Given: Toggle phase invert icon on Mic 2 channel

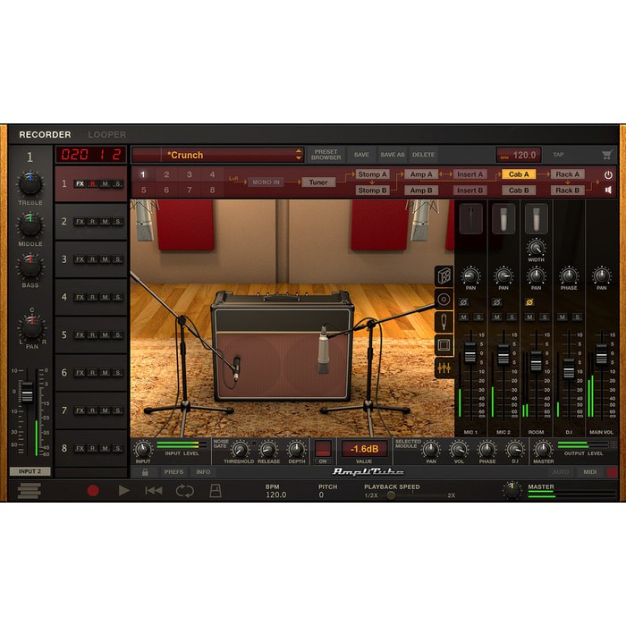Looking at the screenshot, I should tap(496, 302).
